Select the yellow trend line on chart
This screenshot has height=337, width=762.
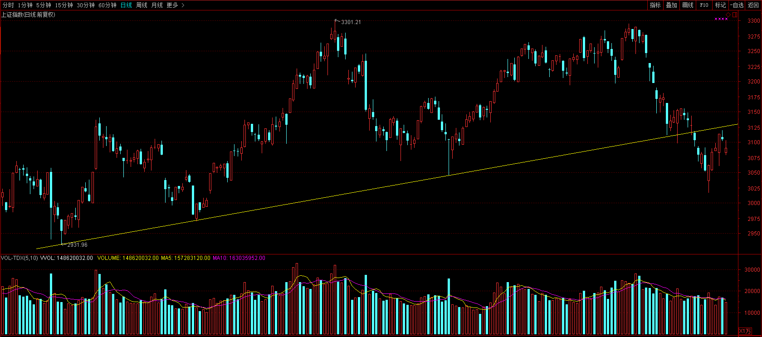(387, 186)
